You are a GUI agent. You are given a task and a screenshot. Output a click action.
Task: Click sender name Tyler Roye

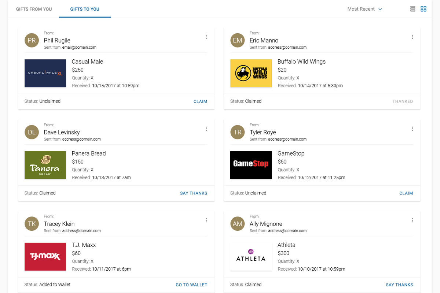click(x=263, y=132)
